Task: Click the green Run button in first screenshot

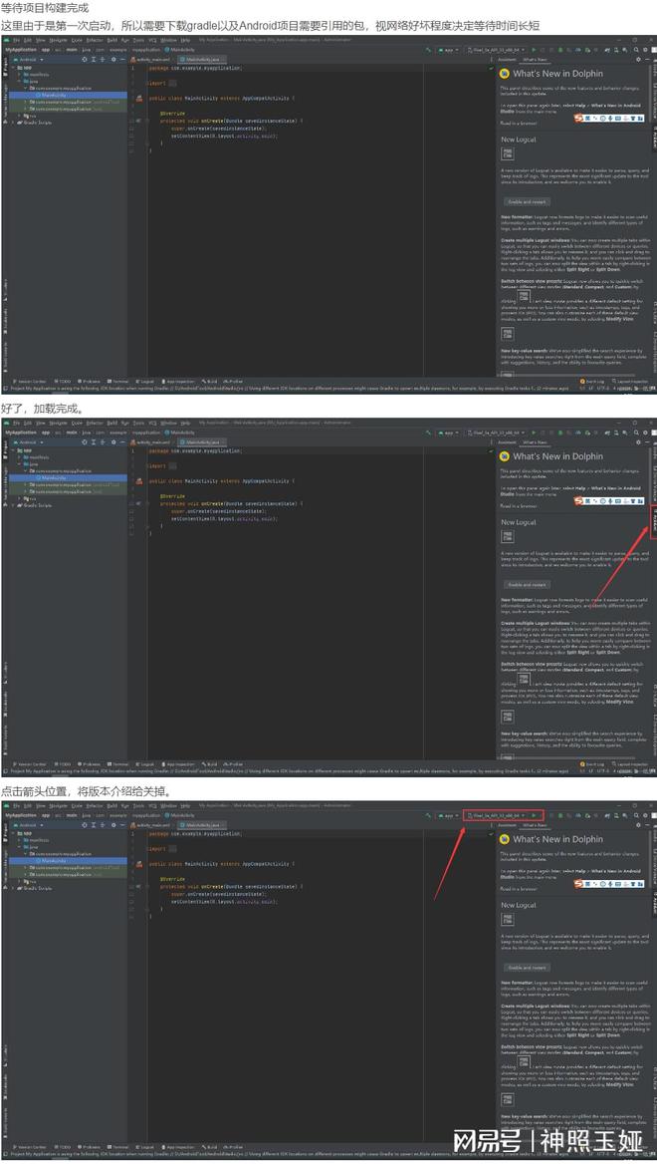Action: (x=534, y=49)
